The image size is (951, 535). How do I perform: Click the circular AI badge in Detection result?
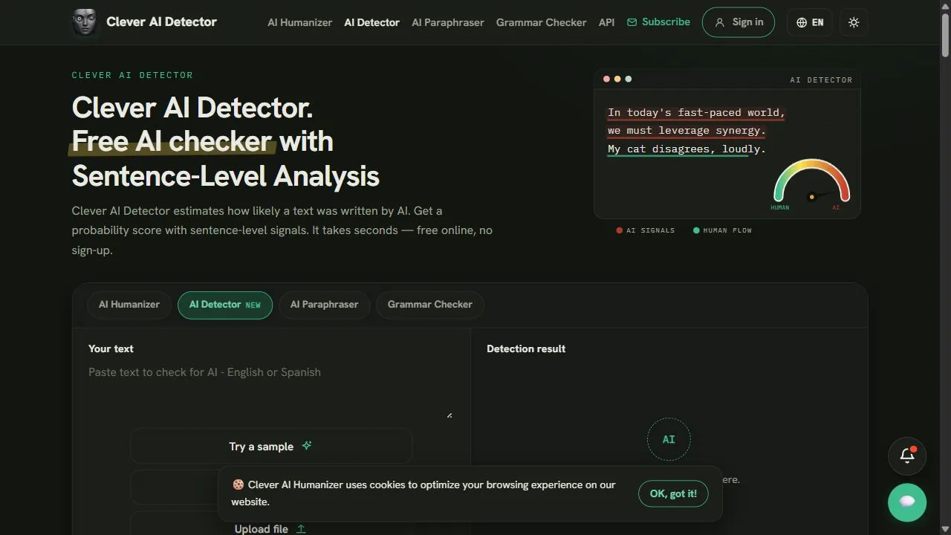[669, 439]
